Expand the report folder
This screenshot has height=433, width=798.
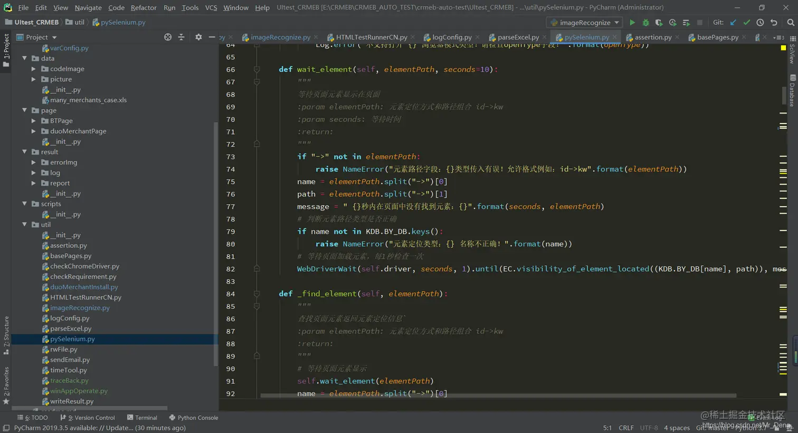[x=34, y=183]
